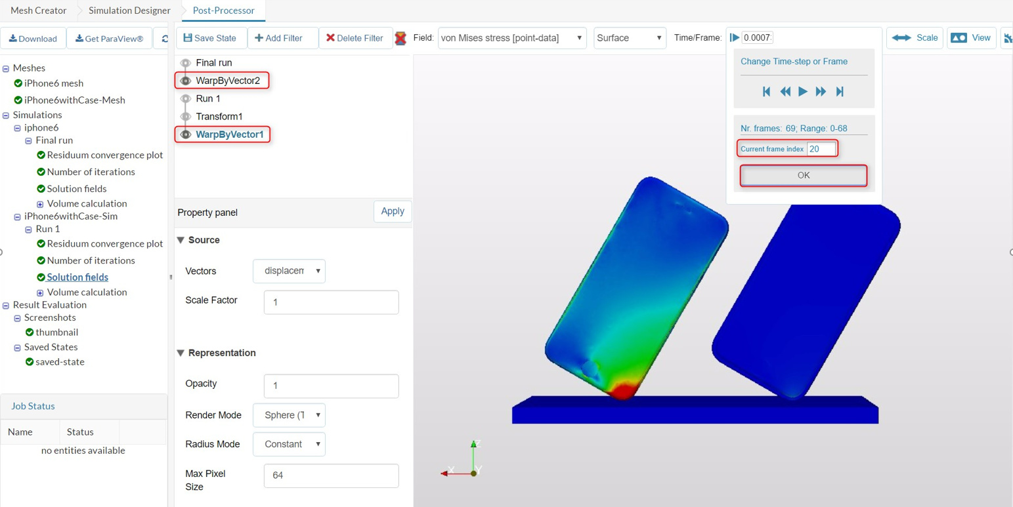Image resolution: width=1013 pixels, height=507 pixels.
Task: Collapse the Result Evaluation node
Action: [6, 305]
